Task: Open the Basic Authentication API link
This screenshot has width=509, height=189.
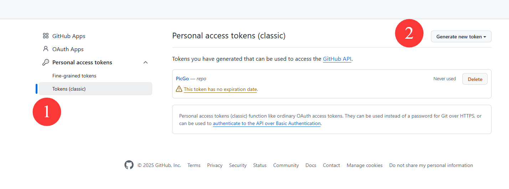Action: (x=267, y=124)
